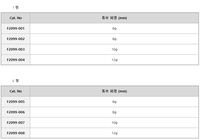Click the 6φ value for F2099-001

pos(114,29)
